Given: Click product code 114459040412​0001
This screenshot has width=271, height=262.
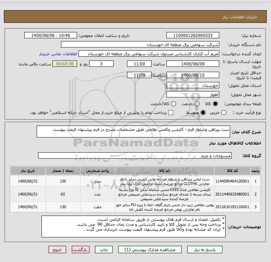Looking at the screenshot, I should [232, 181].
